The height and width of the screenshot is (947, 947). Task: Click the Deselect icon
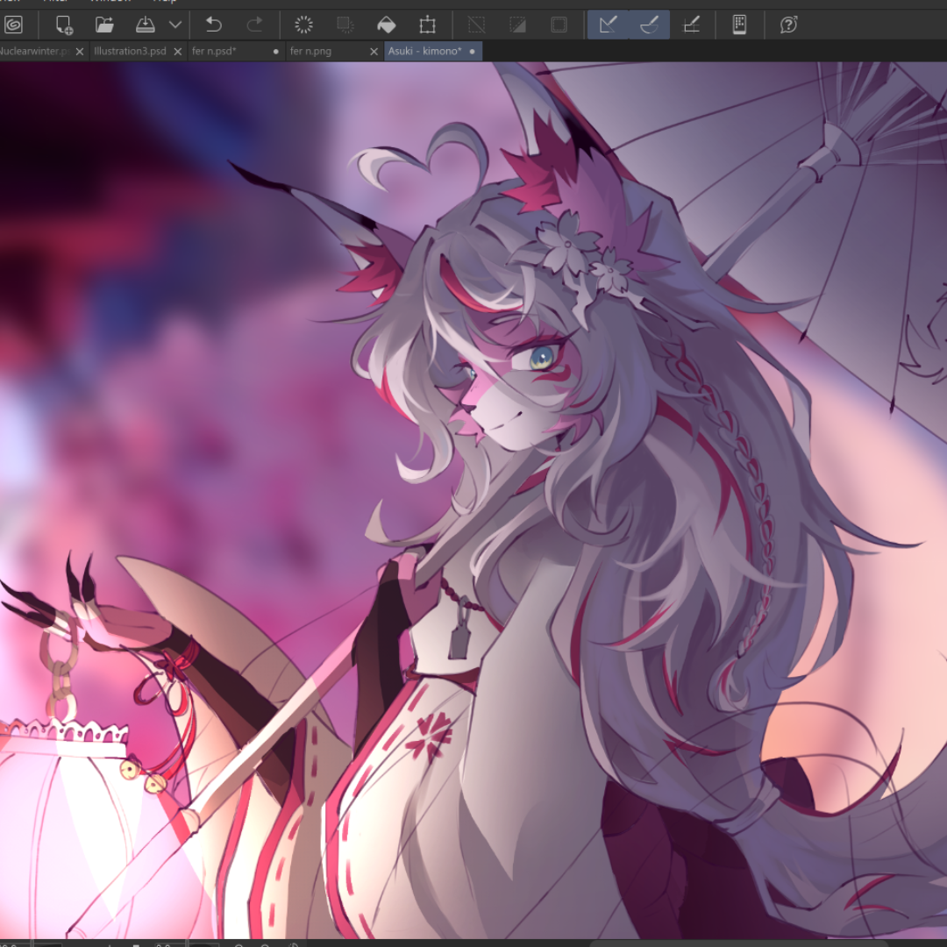[476, 25]
